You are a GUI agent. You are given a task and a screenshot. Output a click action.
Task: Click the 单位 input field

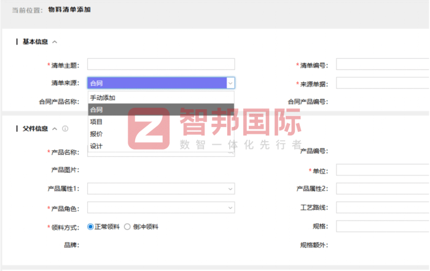pyautogui.click(x=382, y=170)
